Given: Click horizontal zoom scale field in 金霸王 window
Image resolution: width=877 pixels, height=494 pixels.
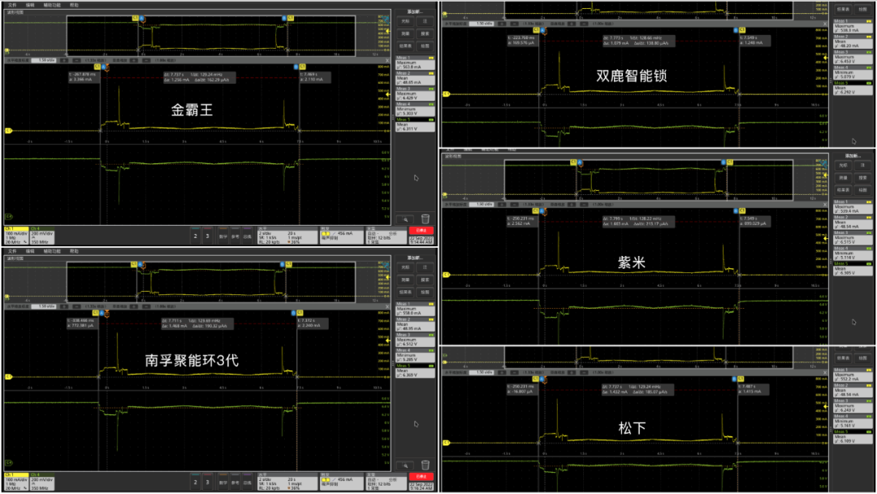Looking at the screenshot, I should [44, 60].
